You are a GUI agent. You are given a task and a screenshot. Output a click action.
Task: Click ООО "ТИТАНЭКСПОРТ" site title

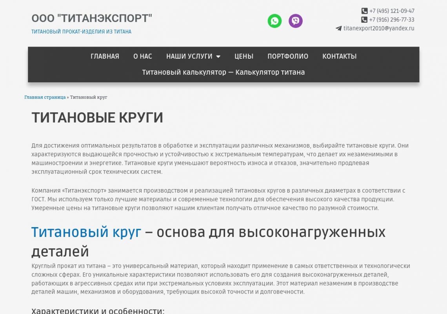[92, 18]
